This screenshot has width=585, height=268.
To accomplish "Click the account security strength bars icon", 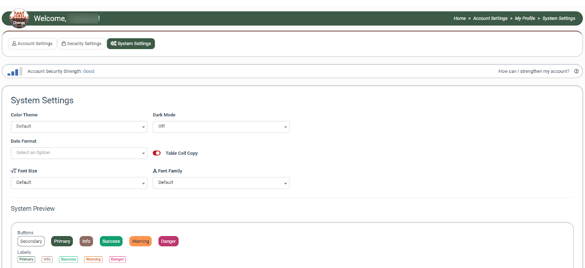I will pos(15,71).
